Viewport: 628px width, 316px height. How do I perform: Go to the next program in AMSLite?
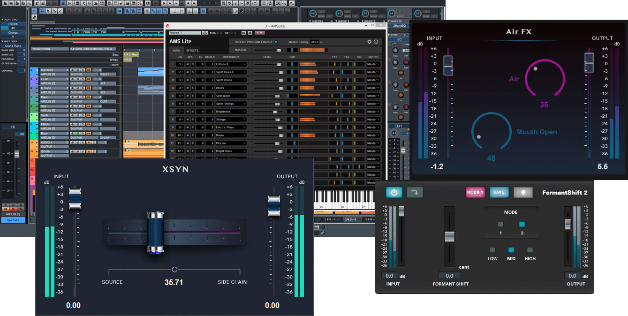pyautogui.click(x=206, y=33)
